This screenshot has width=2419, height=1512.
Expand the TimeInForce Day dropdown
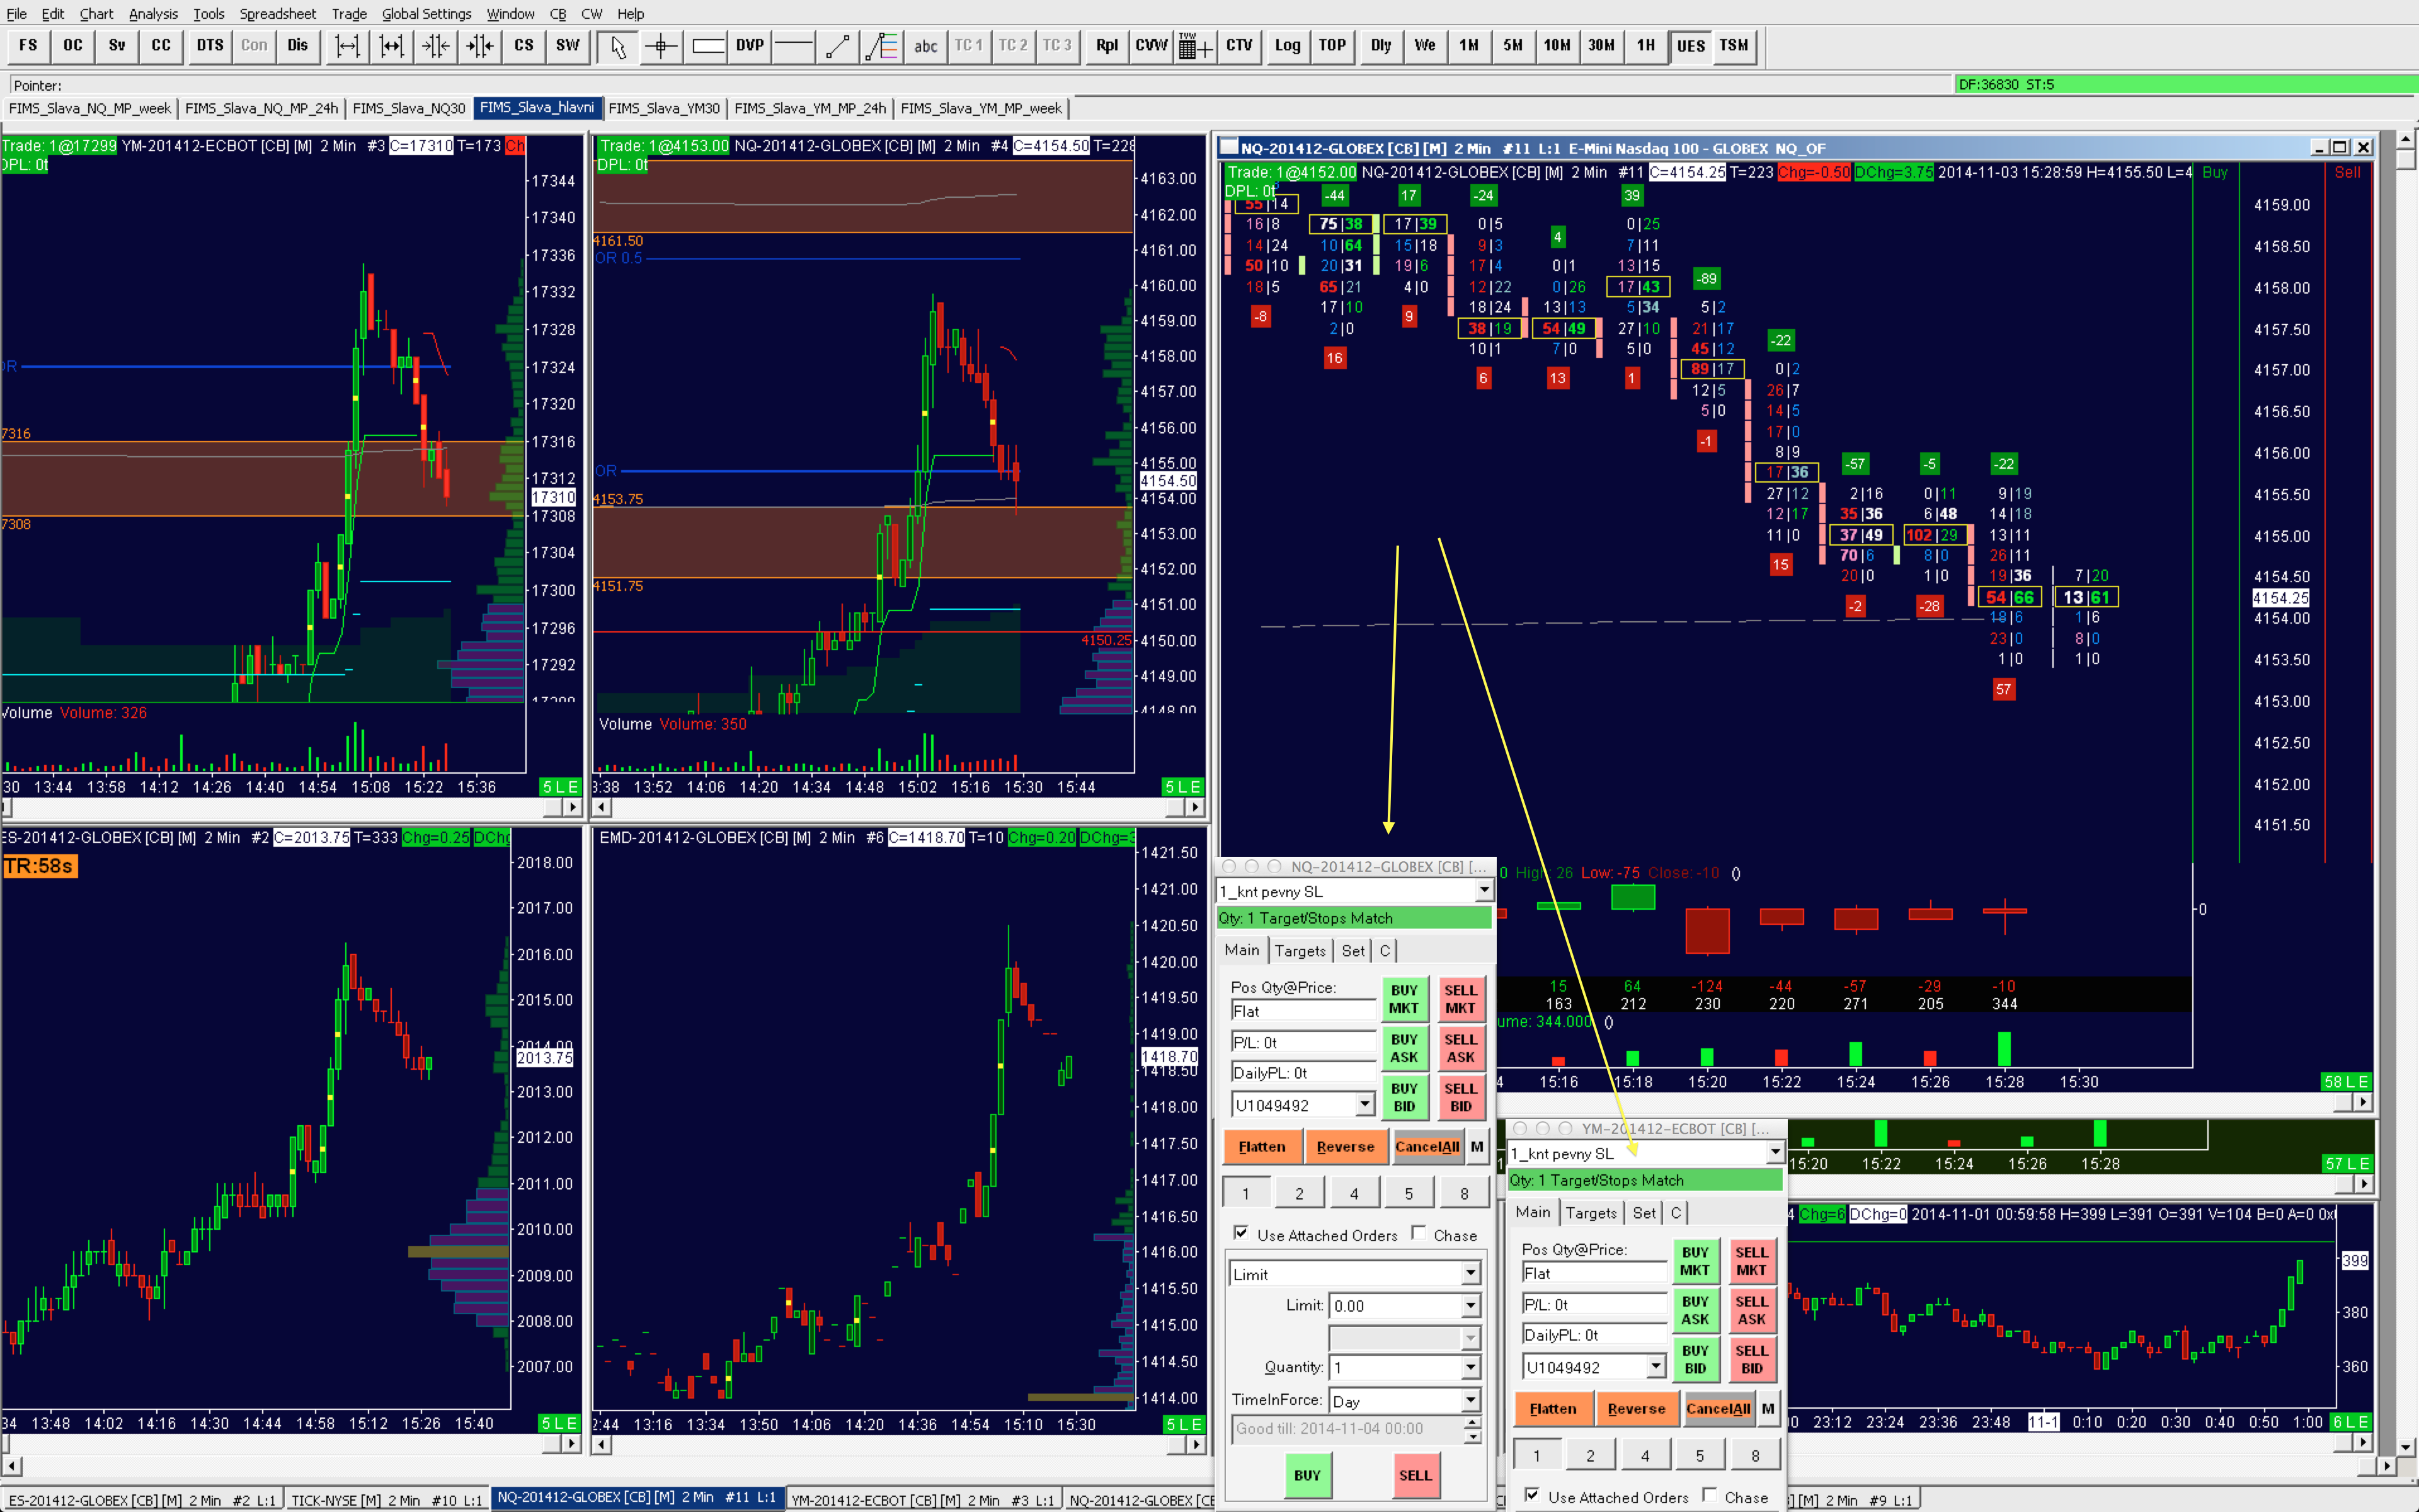click(x=1470, y=1401)
